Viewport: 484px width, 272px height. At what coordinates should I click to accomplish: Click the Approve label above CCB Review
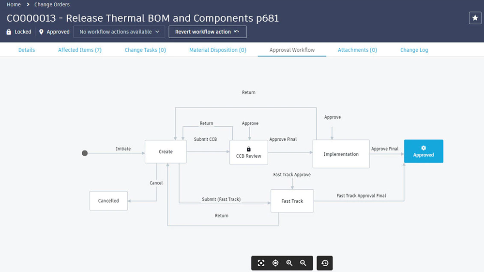click(250, 123)
